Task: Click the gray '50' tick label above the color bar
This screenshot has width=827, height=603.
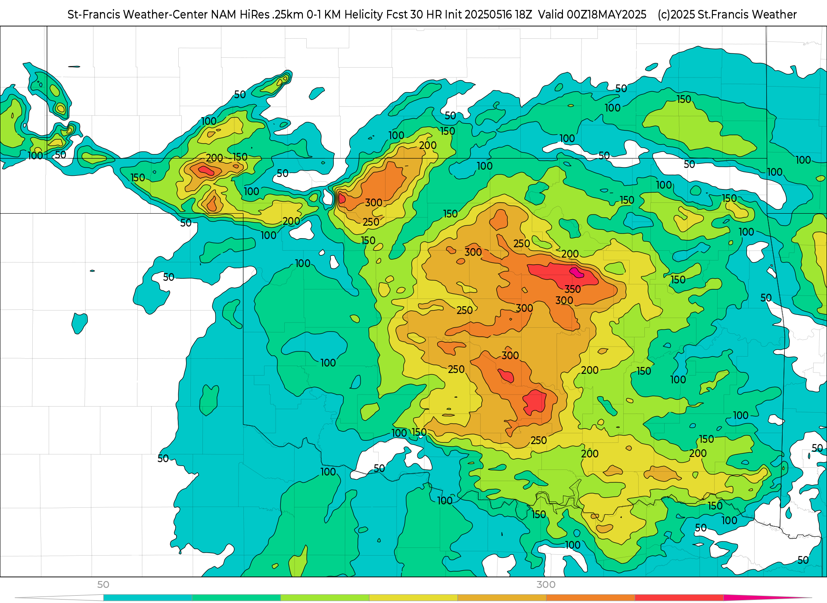Action: click(x=103, y=584)
